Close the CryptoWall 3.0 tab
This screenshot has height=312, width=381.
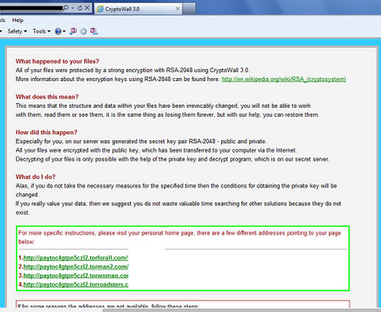[x=178, y=9]
